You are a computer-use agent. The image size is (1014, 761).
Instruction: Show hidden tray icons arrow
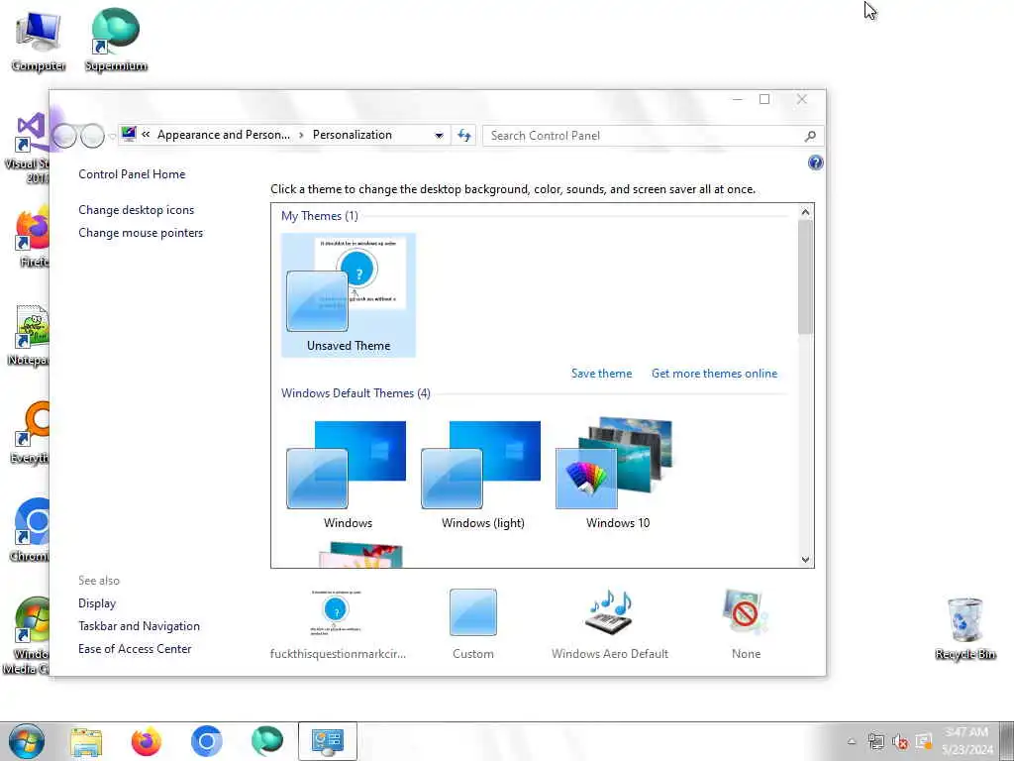tap(852, 741)
